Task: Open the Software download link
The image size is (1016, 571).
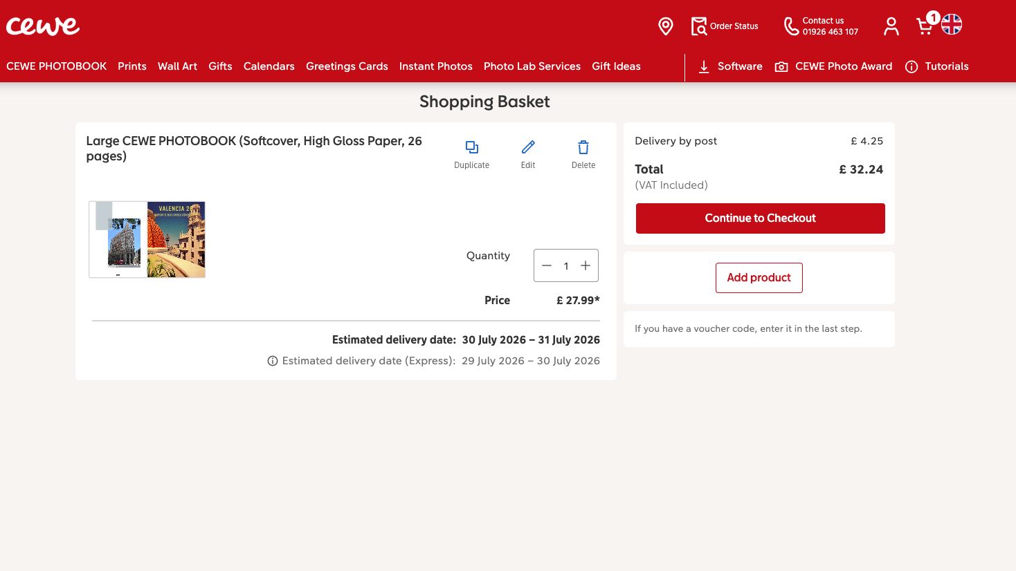Action: coord(730,66)
